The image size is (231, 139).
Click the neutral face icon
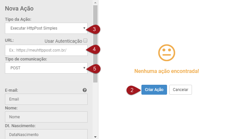point(167,53)
